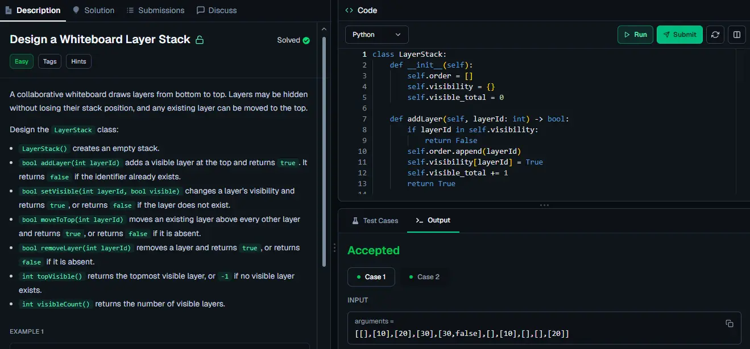Click 'return False' in the editor
Screen dimensions: 750x349
(451, 140)
